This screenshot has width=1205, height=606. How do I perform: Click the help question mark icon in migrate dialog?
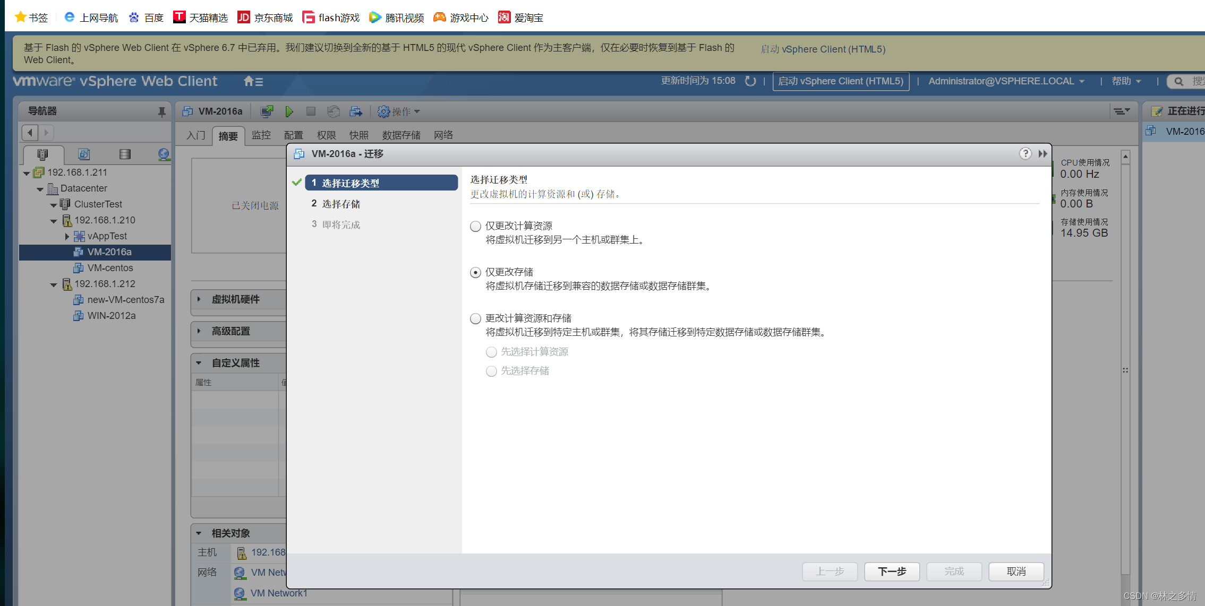[x=1025, y=153]
